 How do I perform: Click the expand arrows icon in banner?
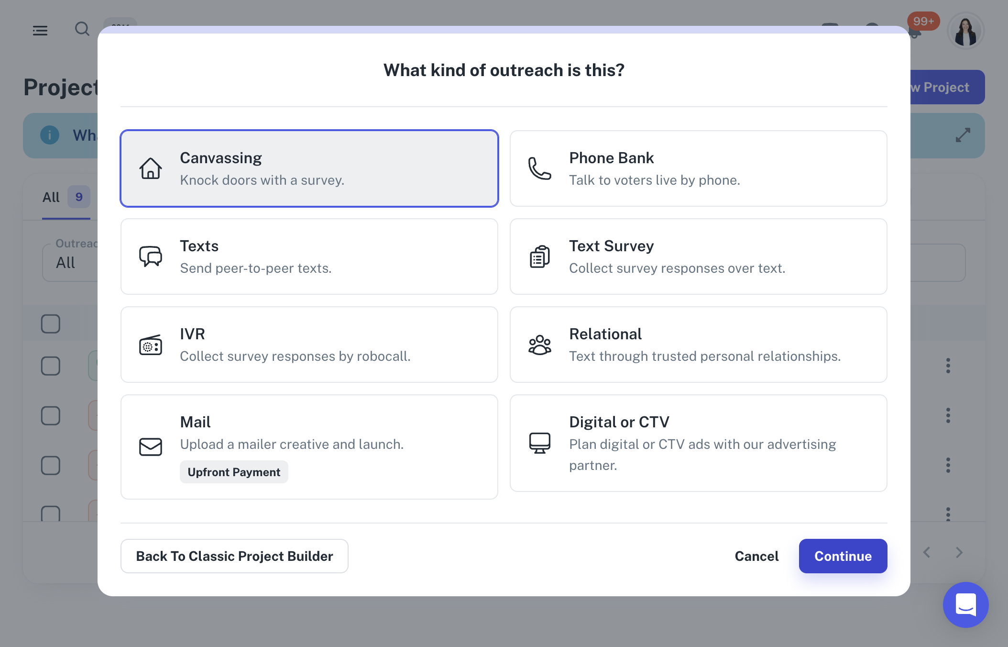(963, 135)
